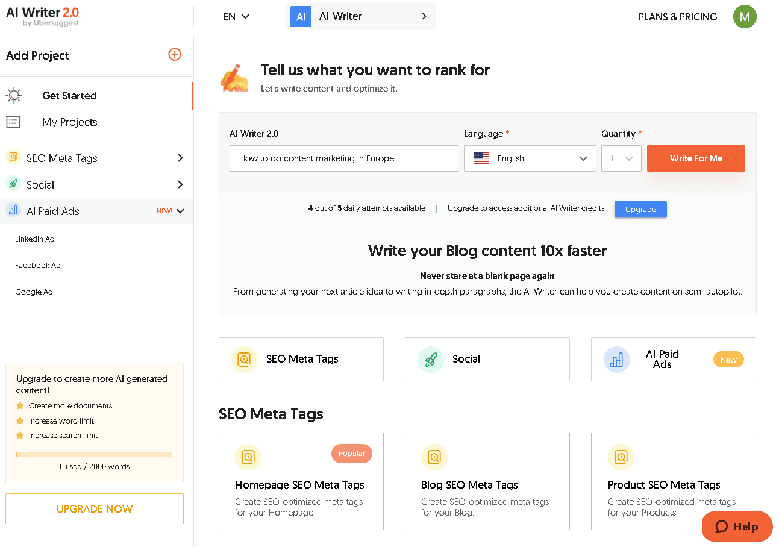This screenshot has height=547, width=779.
Task: Click the 'Increase search limit' bullet
Action: click(x=63, y=435)
